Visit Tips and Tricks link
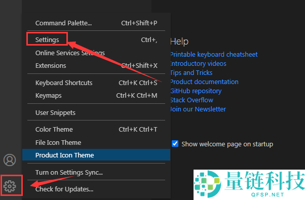The image size is (305, 200). (191, 73)
